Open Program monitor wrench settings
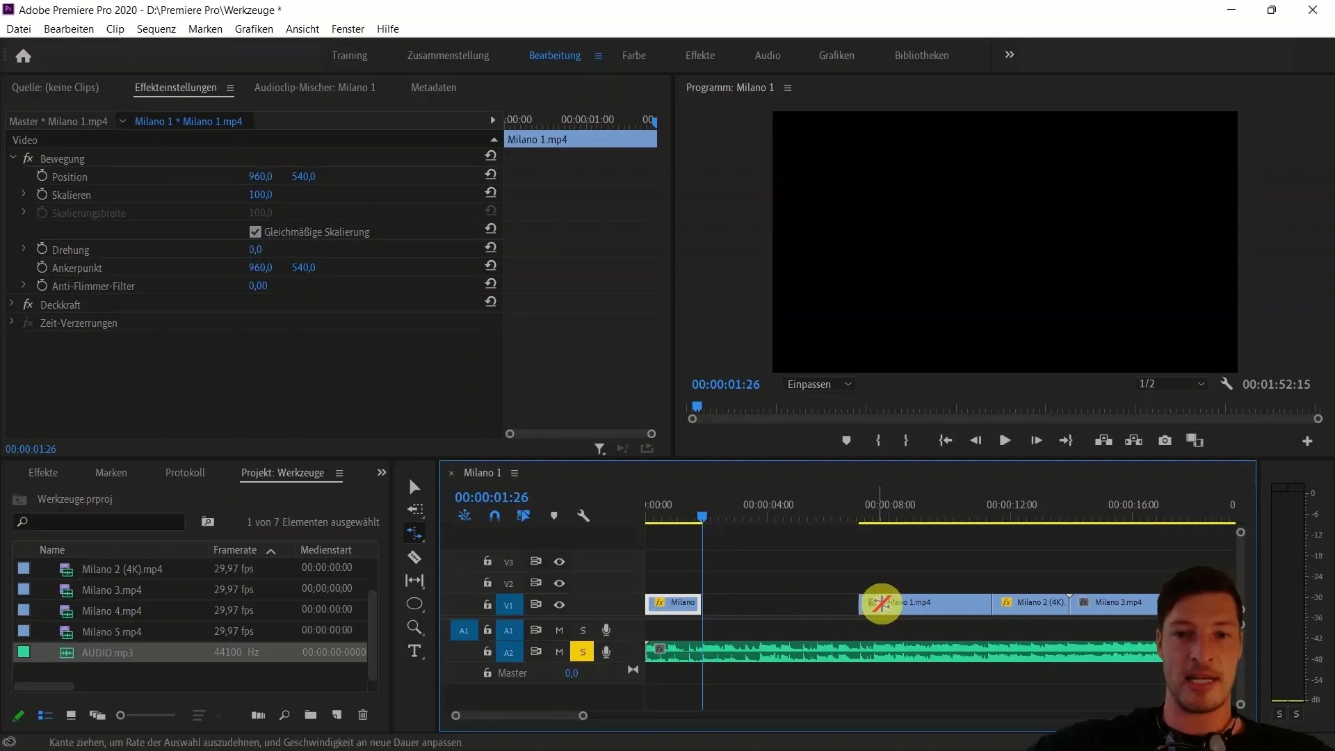The height and width of the screenshot is (751, 1335). pos(1227,384)
